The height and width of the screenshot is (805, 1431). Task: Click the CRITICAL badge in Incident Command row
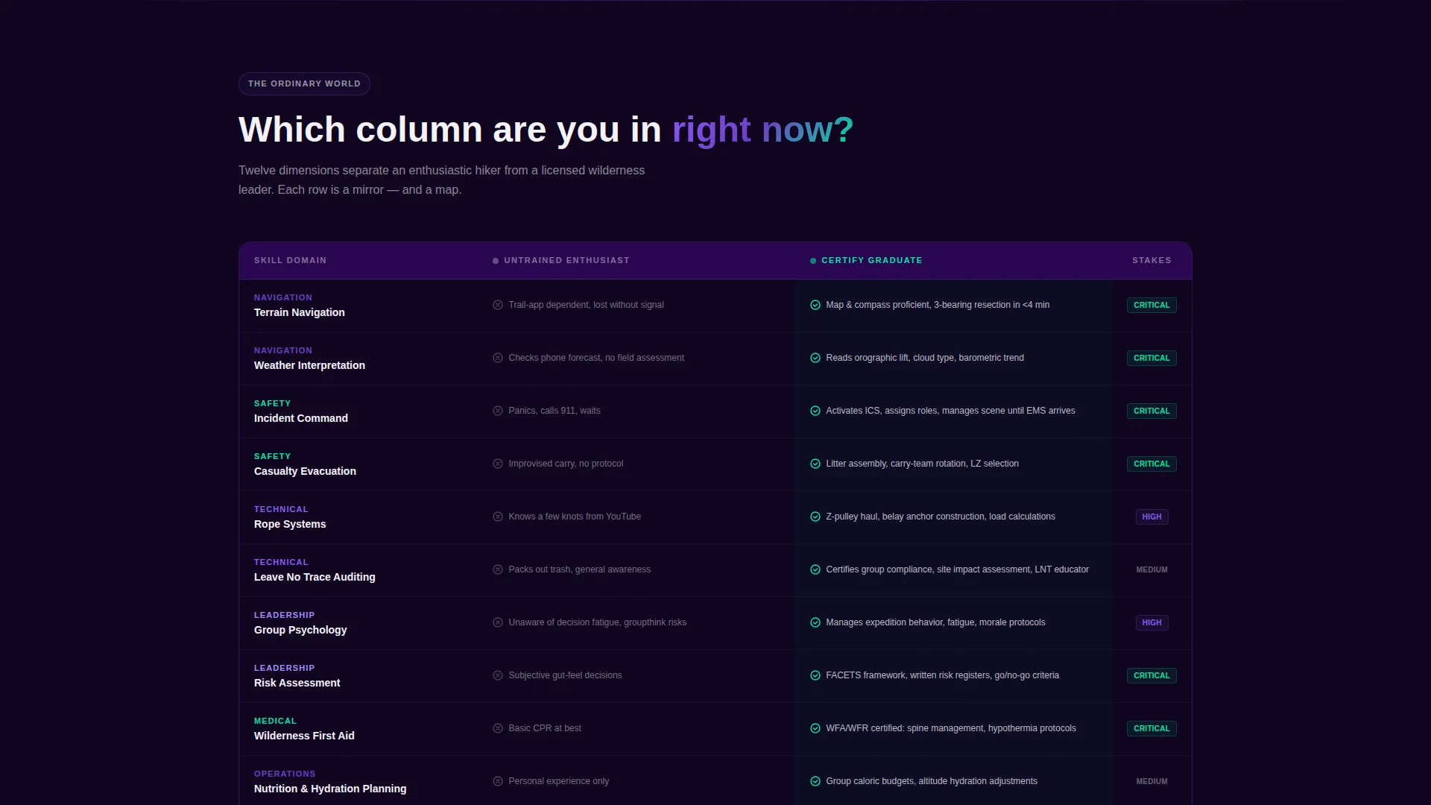tap(1152, 411)
